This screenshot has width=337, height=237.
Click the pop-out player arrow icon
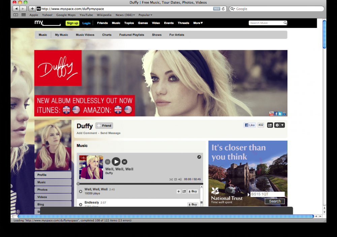tap(199, 157)
